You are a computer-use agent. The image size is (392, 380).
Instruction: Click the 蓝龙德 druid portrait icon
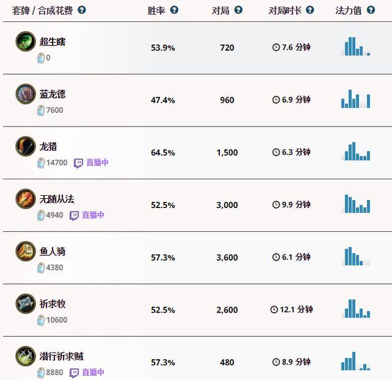[x=26, y=94]
